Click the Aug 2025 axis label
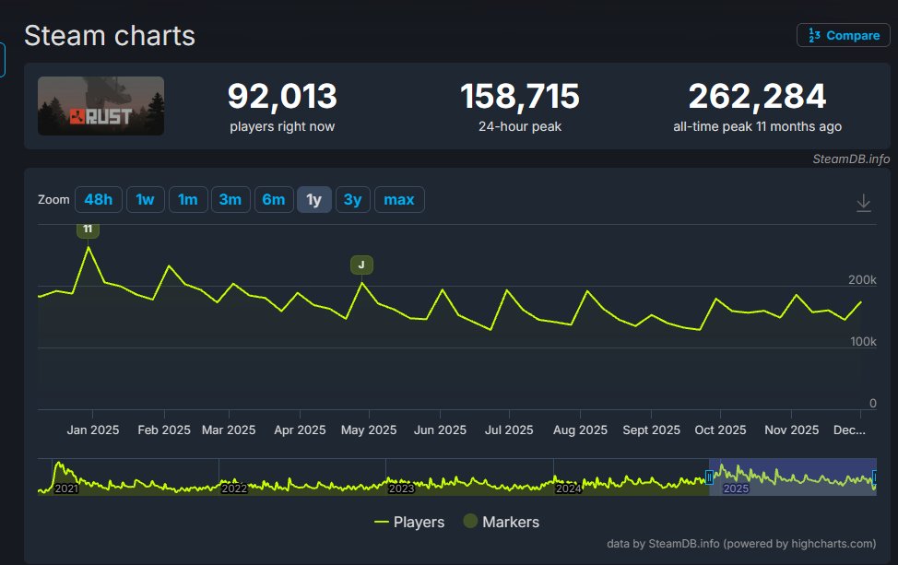 click(580, 430)
